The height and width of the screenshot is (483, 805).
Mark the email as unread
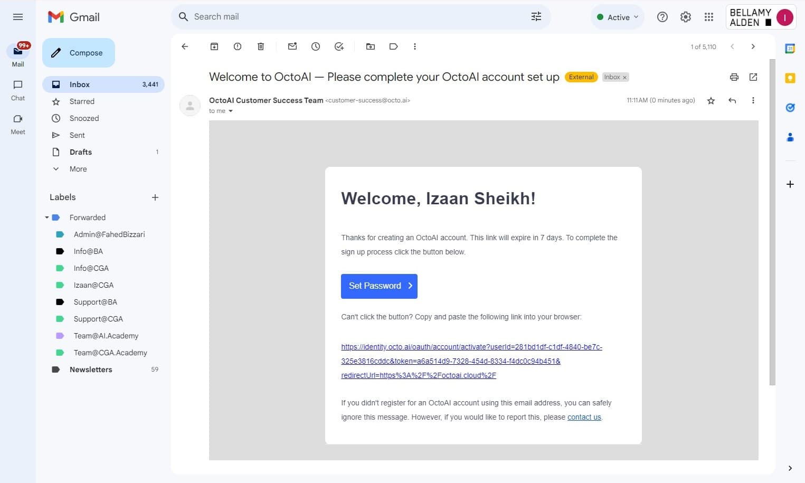[x=292, y=46]
